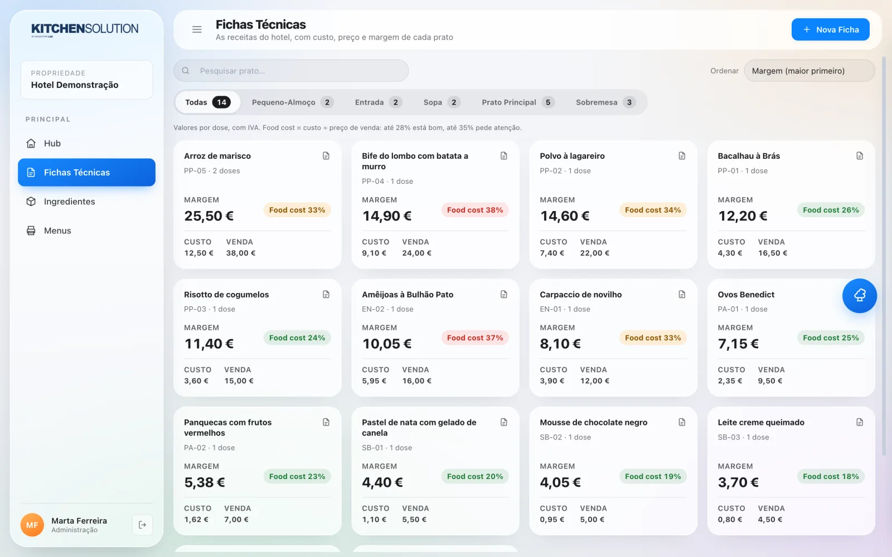This screenshot has width=892, height=557.
Task: Focus the Pesquisar prato search field
Action: coord(291,71)
